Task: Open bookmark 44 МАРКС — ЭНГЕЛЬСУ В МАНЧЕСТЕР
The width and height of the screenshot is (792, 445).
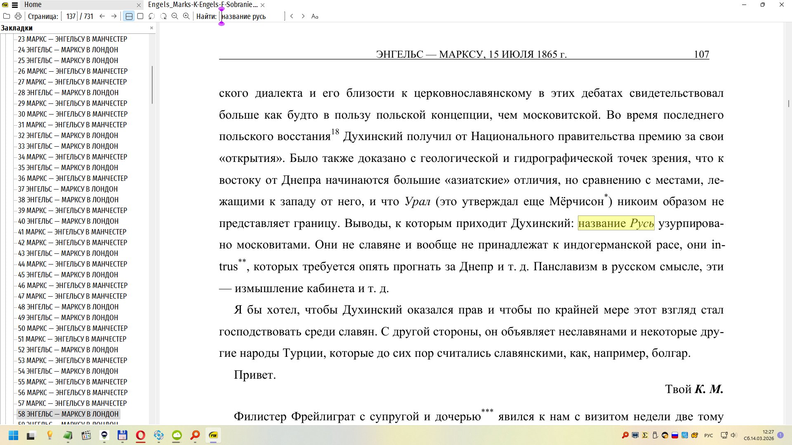Action: point(72,264)
